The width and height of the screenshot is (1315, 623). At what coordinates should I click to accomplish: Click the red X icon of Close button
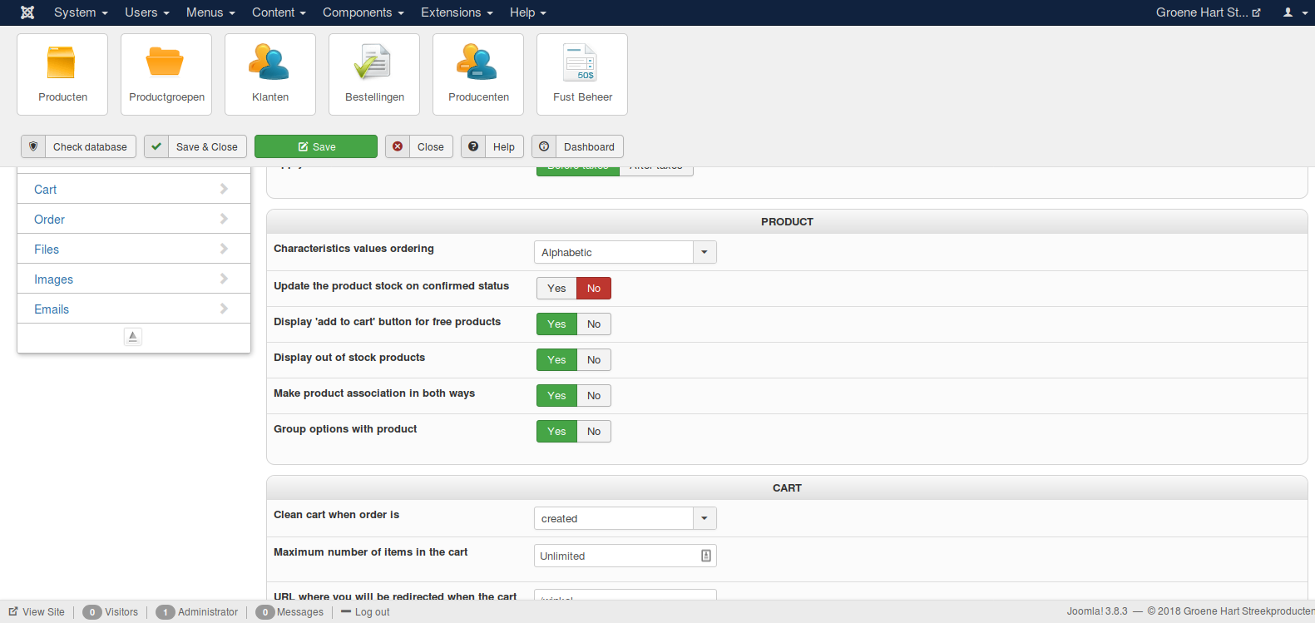coord(398,146)
